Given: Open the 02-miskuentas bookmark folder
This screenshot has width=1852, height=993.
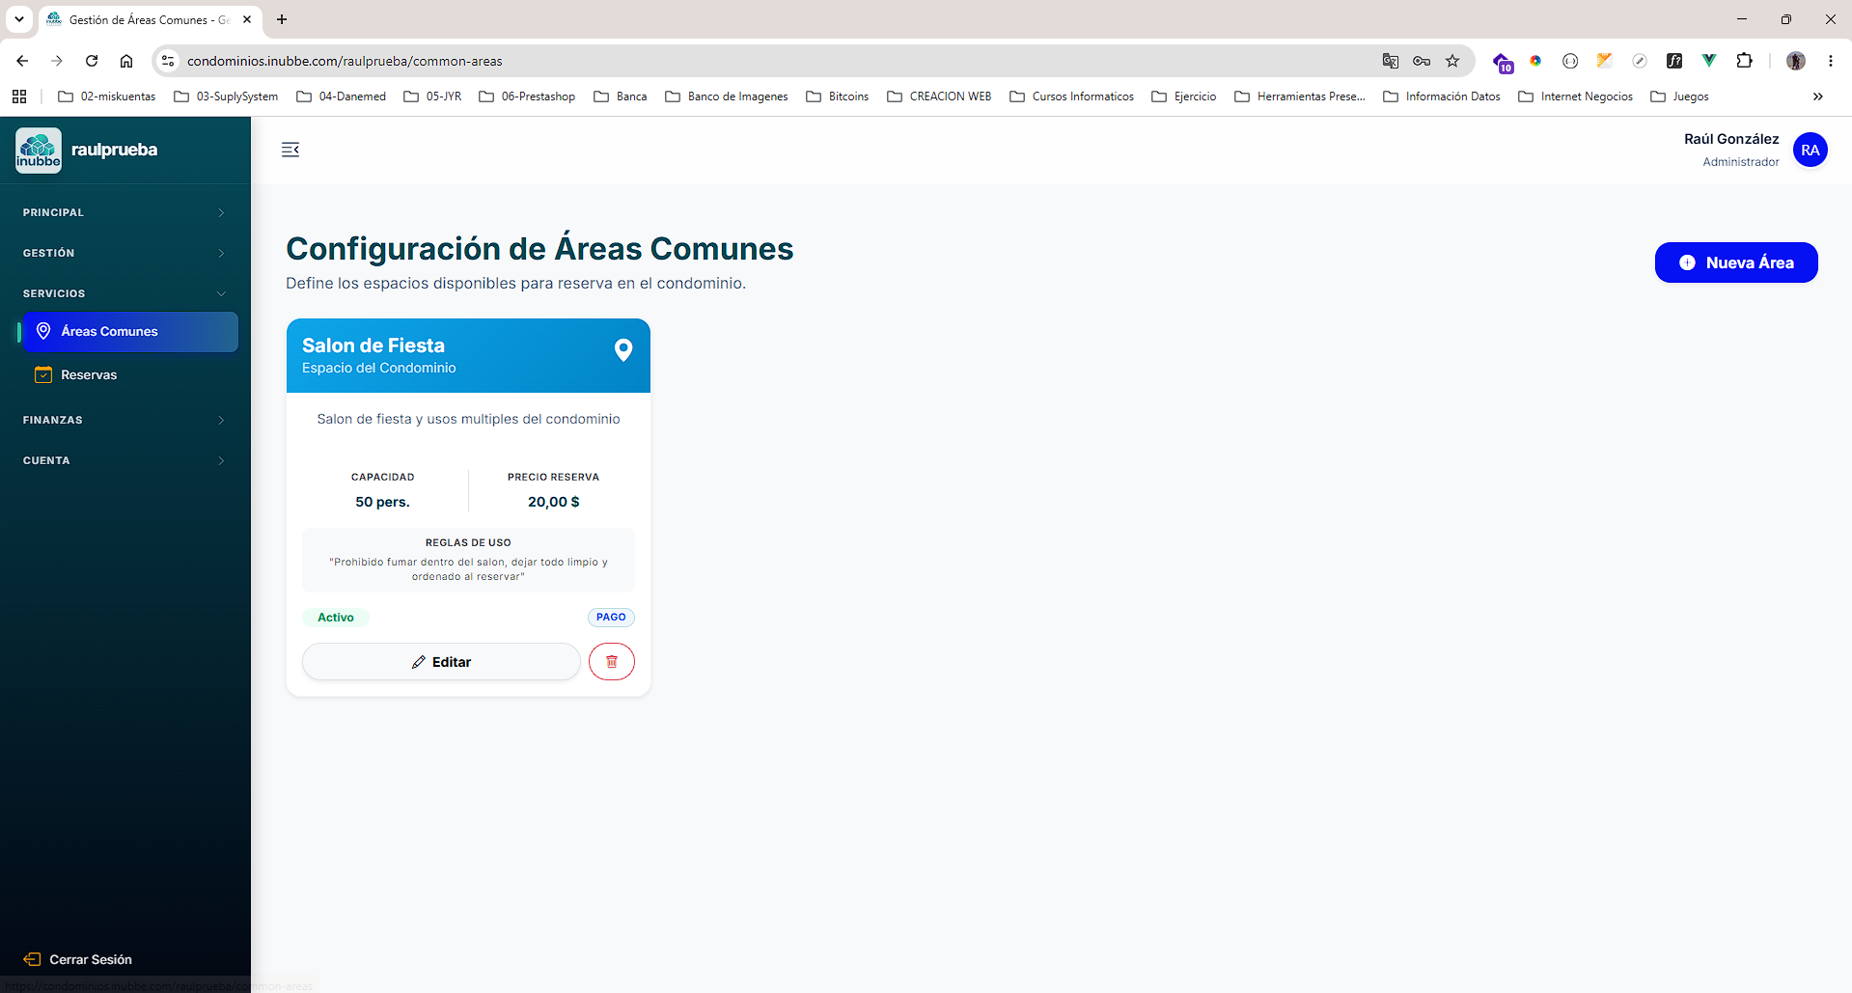Looking at the screenshot, I should click(107, 97).
